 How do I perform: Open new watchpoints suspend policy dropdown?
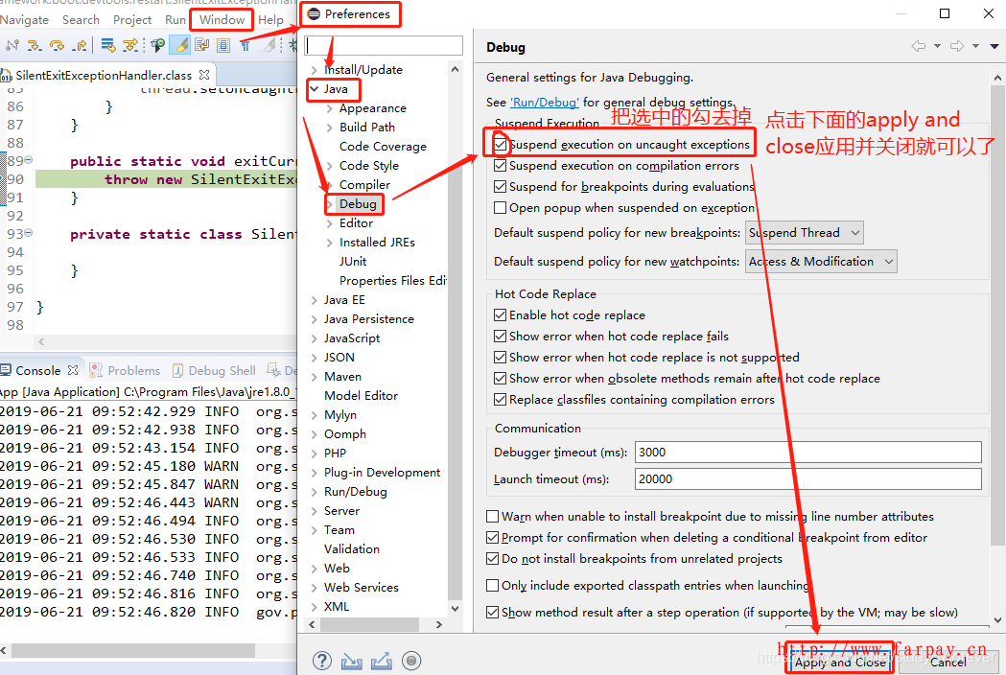pos(821,262)
